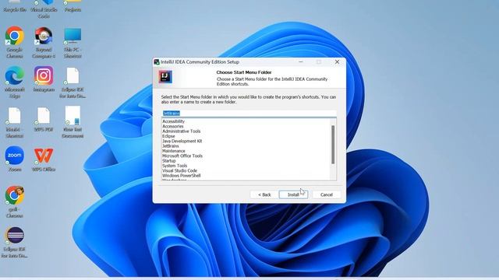Select Eclipse IDE blank file icon

(x=73, y=76)
